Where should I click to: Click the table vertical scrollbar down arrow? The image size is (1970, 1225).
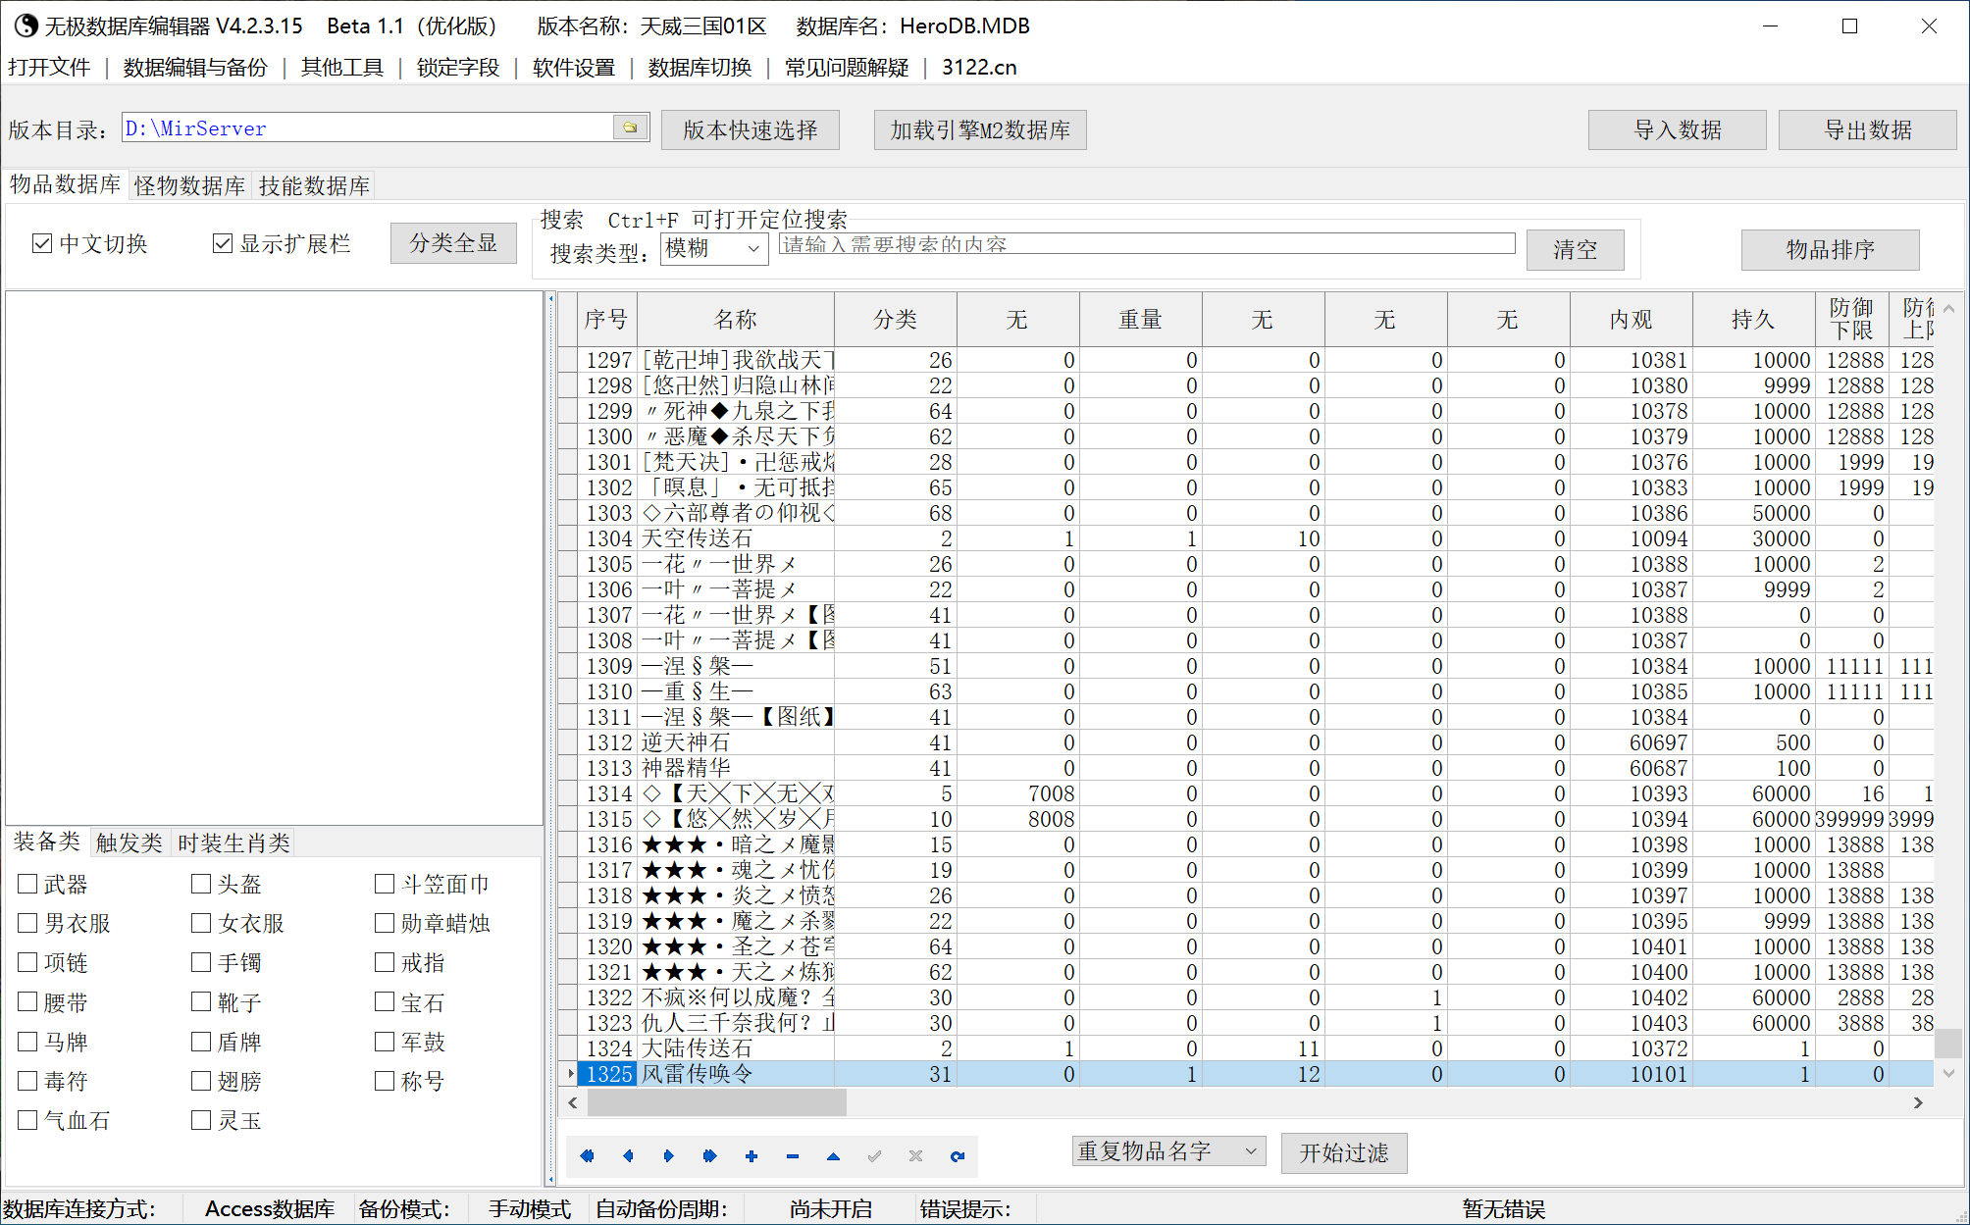point(1948,1074)
